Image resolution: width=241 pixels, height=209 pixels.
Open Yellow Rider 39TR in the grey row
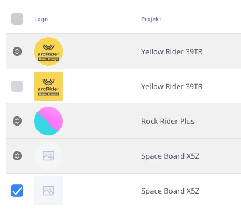[x=172, y=51]
